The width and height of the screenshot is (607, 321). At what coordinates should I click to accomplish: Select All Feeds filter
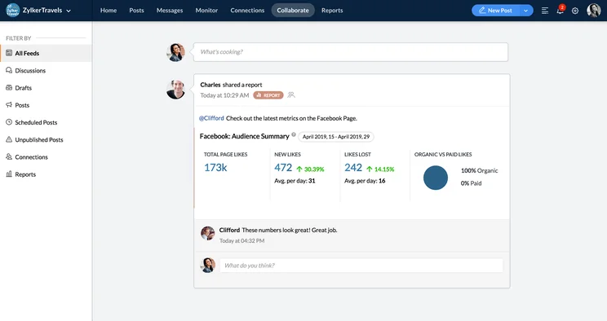[46, 54]
